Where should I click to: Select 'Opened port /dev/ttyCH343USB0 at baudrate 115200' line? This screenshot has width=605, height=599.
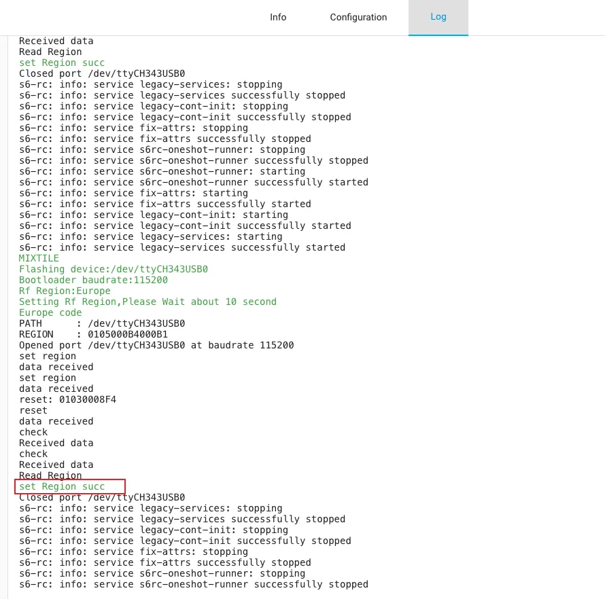(x=156, y=345)
